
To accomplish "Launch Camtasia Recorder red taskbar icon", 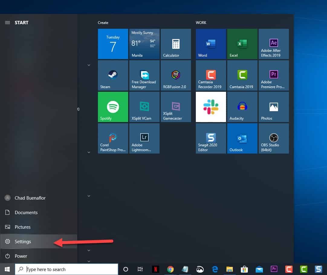I will point(289,269).
